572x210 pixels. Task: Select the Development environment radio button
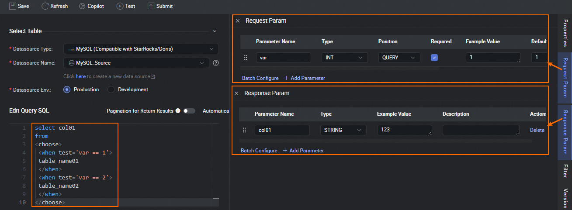click(111, 90)
